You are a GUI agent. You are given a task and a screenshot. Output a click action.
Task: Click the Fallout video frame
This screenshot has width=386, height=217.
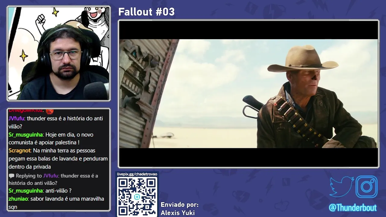click(x=248, y=93)
